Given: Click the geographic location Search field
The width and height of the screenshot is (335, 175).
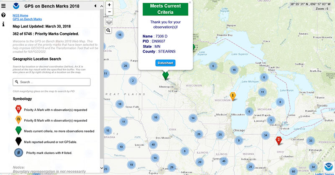Looking at the screenshot, I should 52,82.
